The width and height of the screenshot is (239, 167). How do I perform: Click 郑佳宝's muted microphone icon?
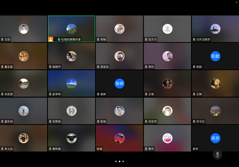tap(98, 67)
